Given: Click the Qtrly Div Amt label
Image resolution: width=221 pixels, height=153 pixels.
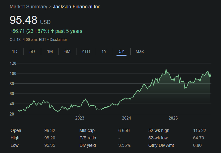Looking at the screenshot, I should tap(161, 145).
